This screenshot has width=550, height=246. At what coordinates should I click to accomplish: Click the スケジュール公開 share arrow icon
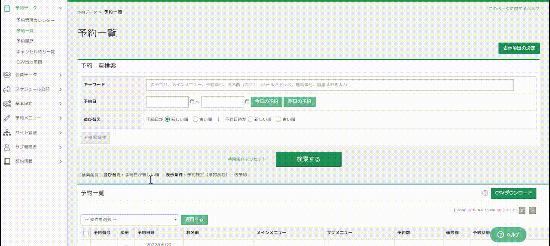7,89
